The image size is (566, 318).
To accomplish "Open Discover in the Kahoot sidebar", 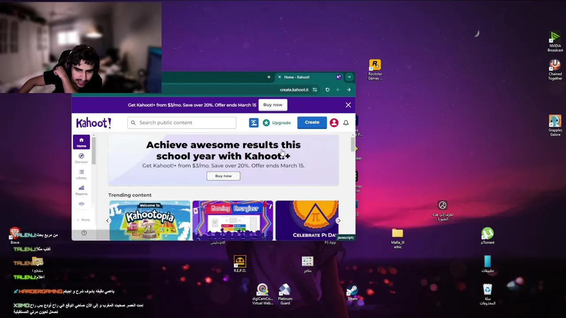I will [x=81, y=158].
